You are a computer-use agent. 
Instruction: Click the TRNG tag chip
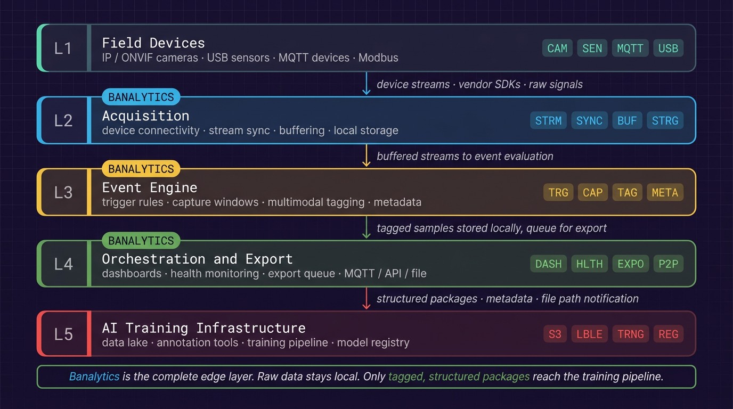(x=630, y=334)
